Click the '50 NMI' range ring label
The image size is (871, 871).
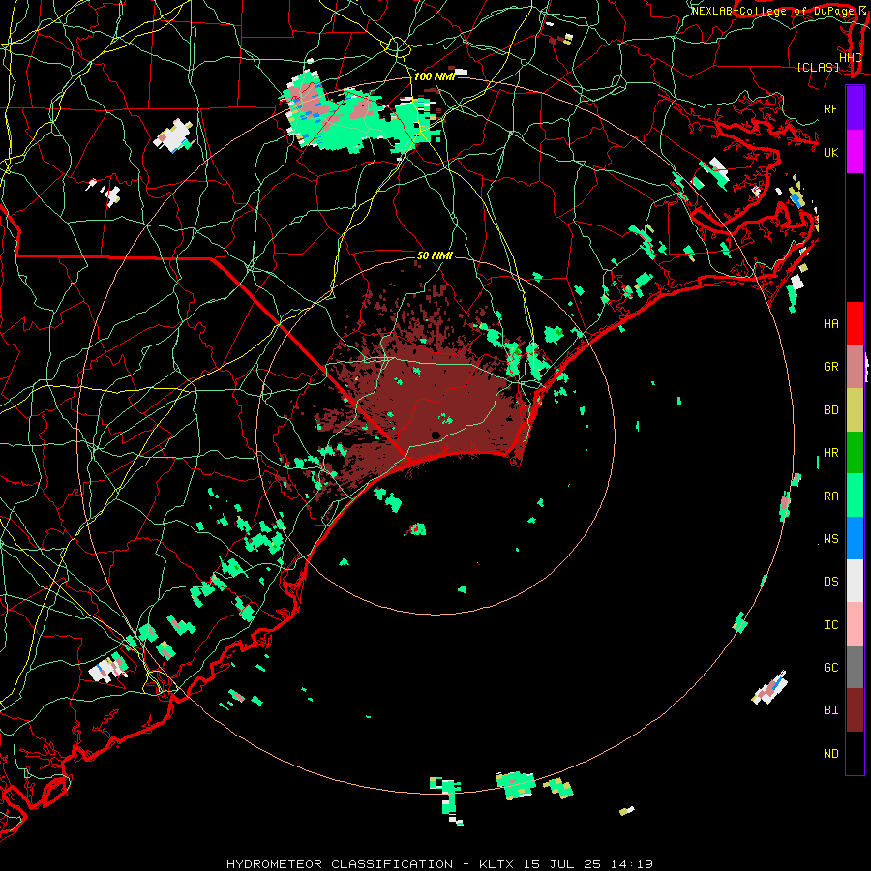point(435,255)
